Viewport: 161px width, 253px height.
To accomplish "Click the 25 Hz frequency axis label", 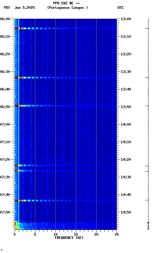I will point(117,235).
